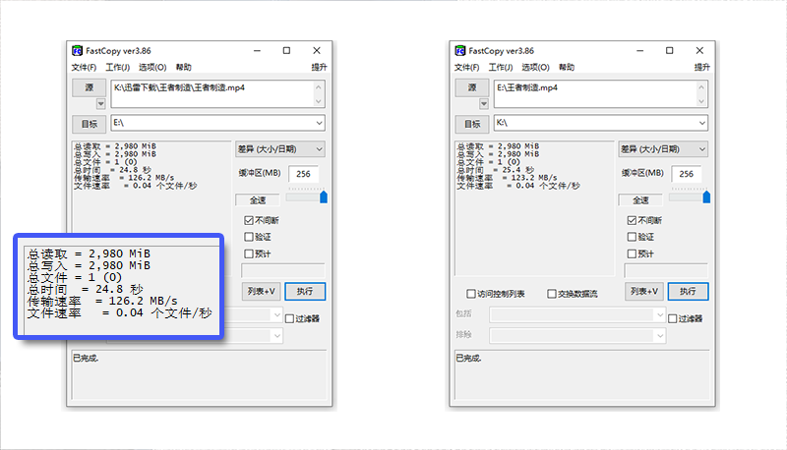Expand source history arrow below 源 in left window

coord(101,104)
